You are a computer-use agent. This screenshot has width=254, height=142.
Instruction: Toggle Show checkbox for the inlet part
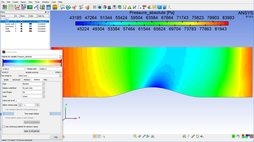tap(21, 29)
